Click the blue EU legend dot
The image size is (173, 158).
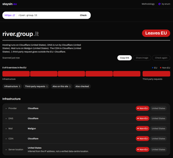click(x=153, y=68)
